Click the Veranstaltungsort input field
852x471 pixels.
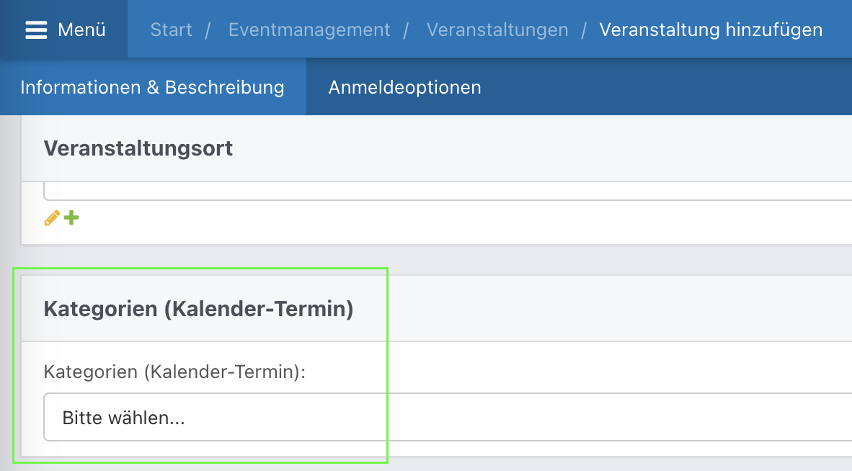tap(447, 192)
